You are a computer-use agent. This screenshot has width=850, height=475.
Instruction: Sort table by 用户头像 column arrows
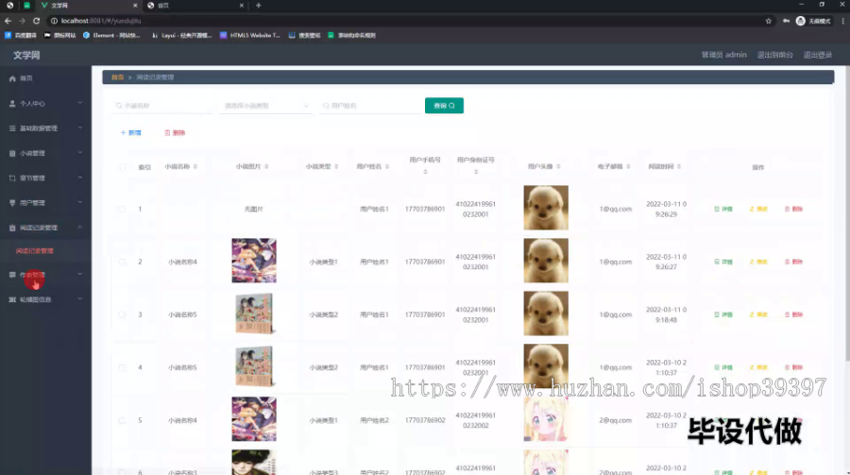(558, 166)
